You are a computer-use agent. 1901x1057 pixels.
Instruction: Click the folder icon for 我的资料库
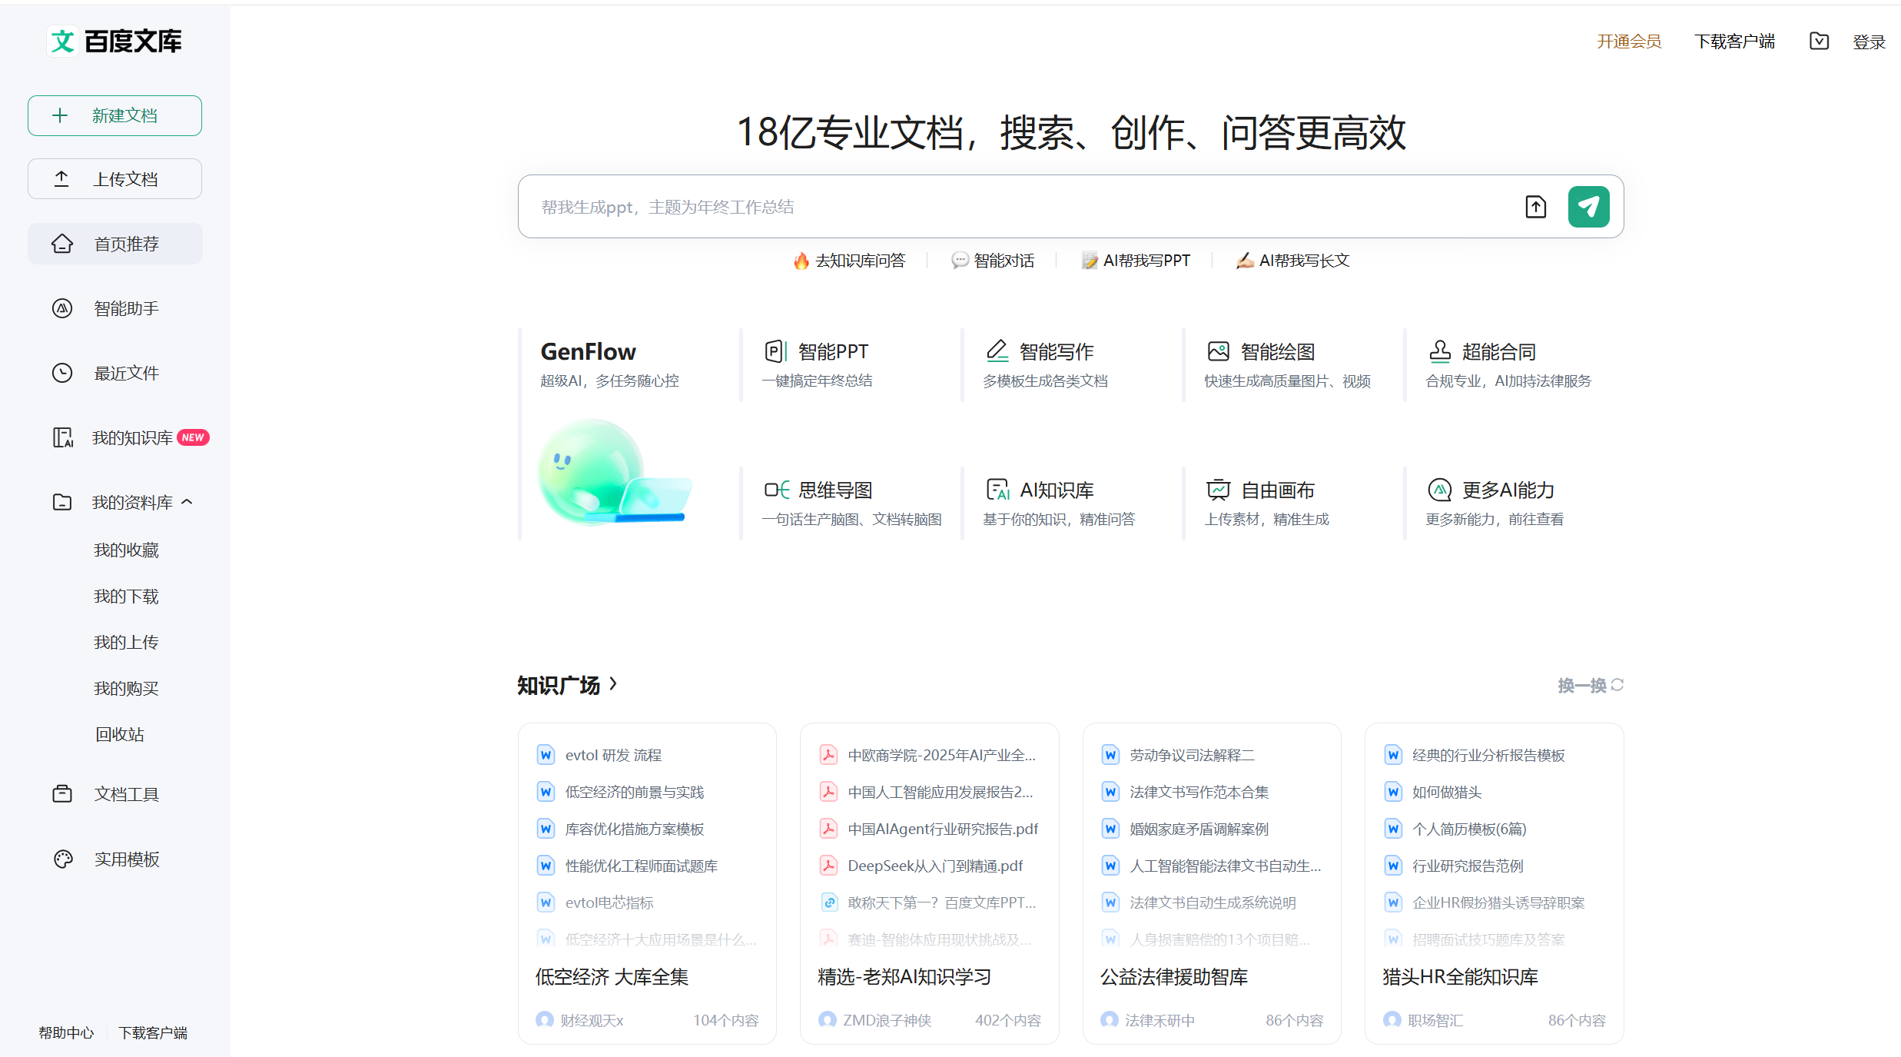click(x=62, y=502)
